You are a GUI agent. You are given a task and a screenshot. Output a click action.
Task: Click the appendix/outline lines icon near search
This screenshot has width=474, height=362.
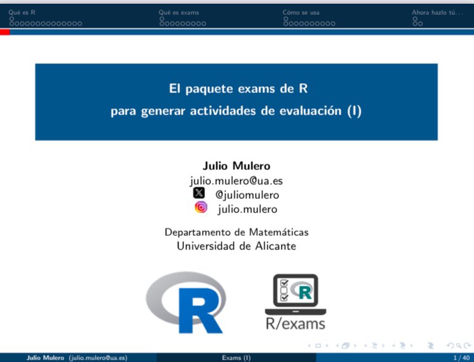pos(431,345)
